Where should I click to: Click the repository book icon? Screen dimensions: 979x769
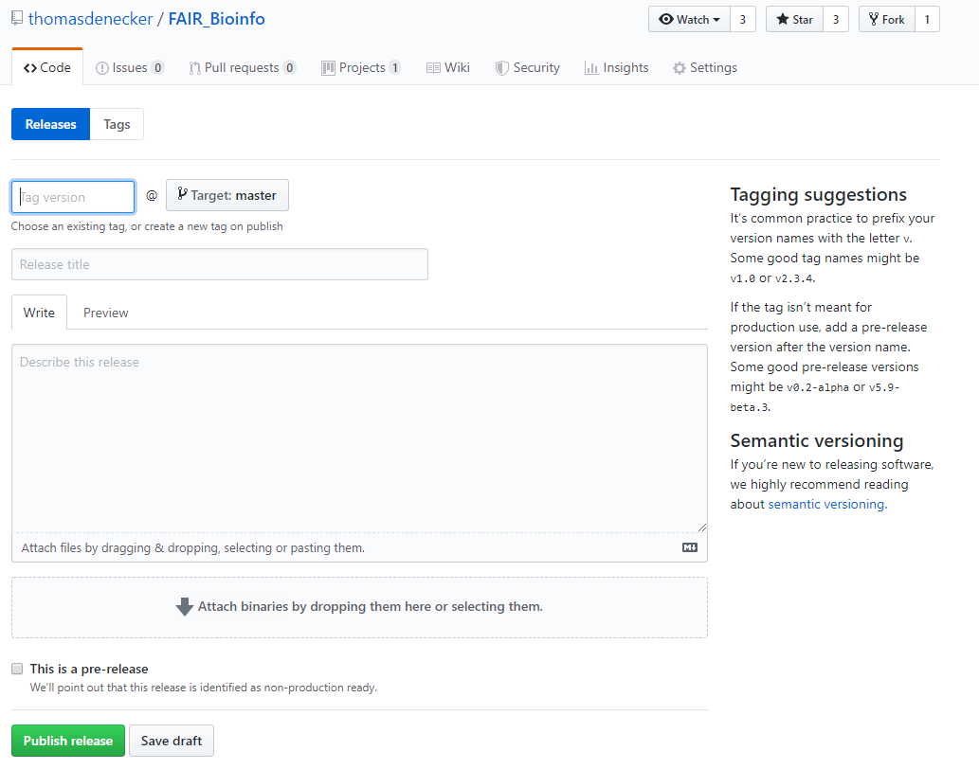pyautogui.click(x=17, y=18)
